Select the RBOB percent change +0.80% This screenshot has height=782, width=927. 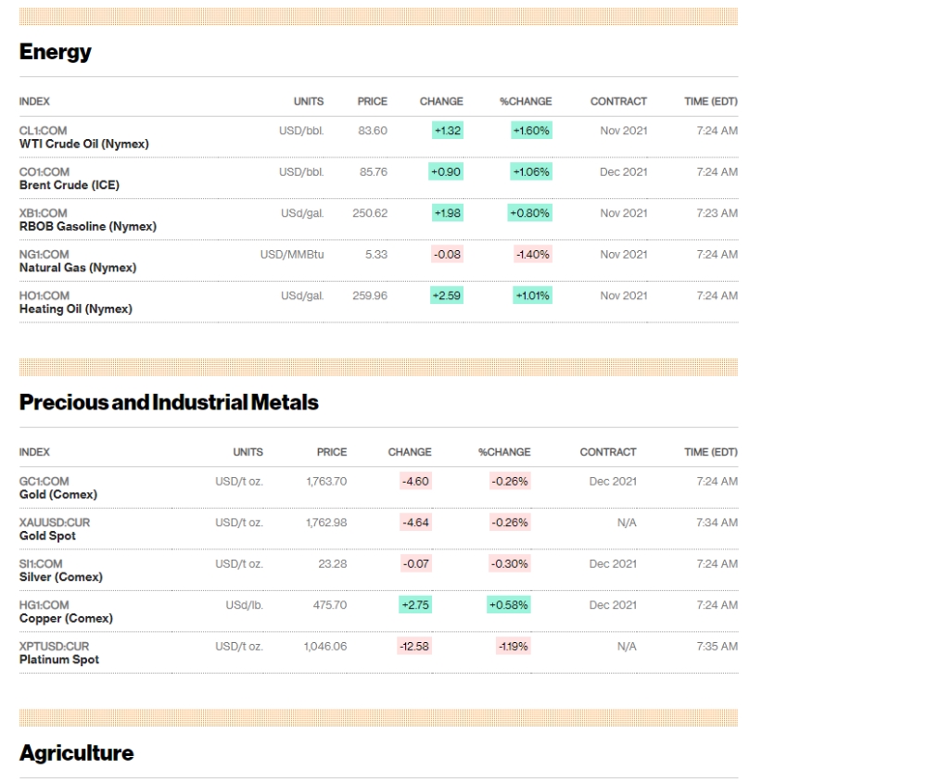pos(529,213)
